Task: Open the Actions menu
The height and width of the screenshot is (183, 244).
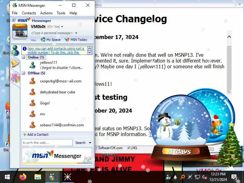Action: point(46,13)
